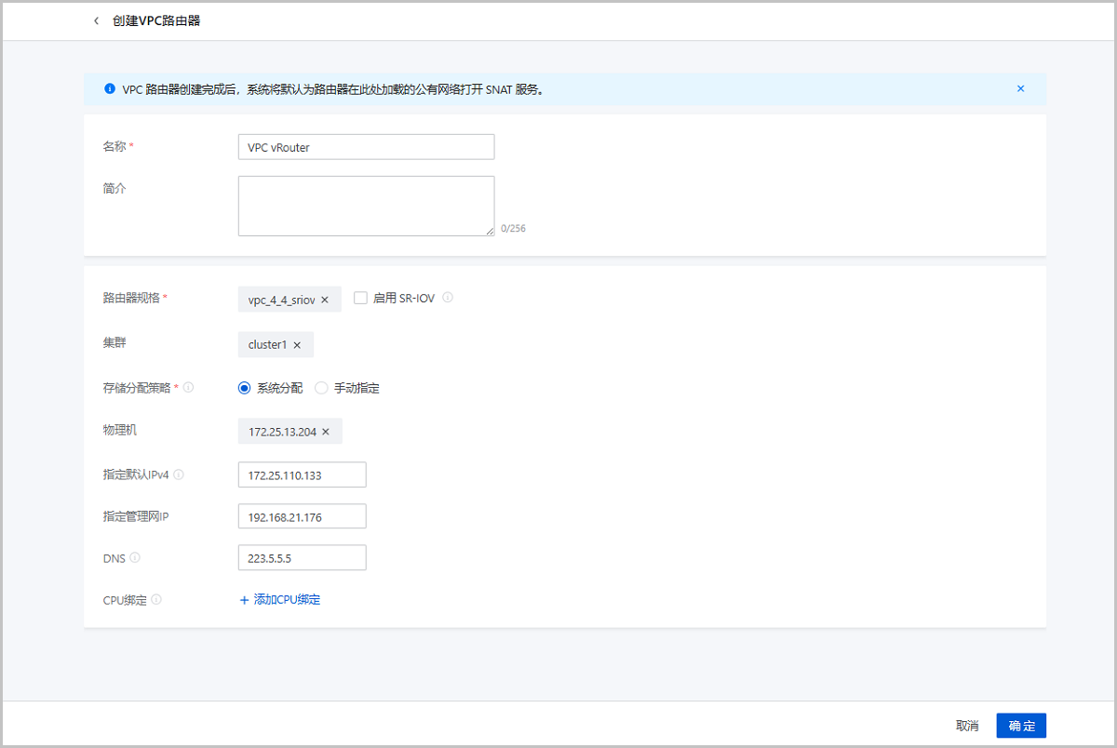Viewport: 1117px width, 748px height.
Task: Show help for 启用 SR-IOV
Action: pos(448,298)
